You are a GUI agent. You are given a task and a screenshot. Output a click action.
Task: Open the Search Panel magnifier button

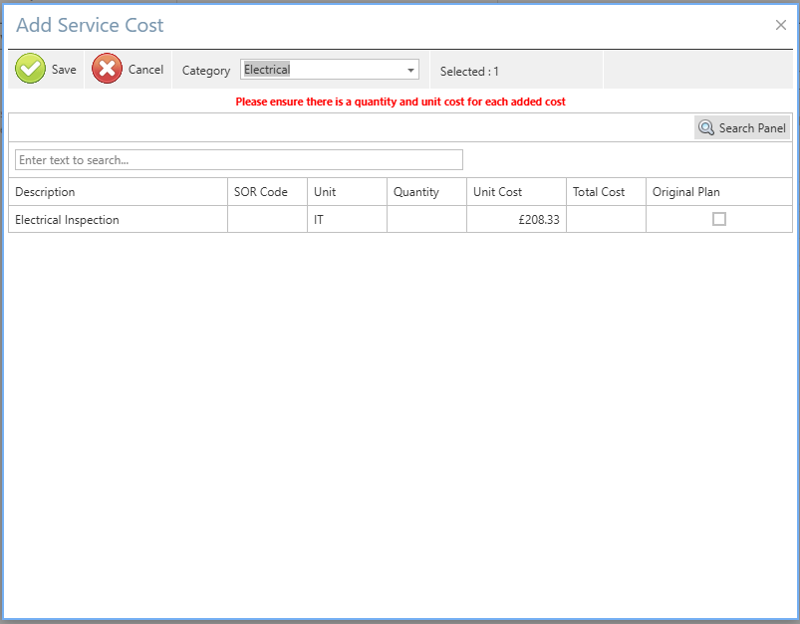click(742, 127)
